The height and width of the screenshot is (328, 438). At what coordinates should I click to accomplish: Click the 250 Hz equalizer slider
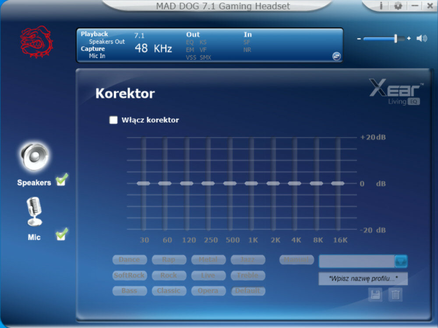click(208, 184)
